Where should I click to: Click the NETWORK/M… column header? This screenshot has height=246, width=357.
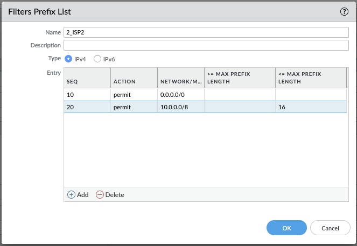[x=181, y=81]
